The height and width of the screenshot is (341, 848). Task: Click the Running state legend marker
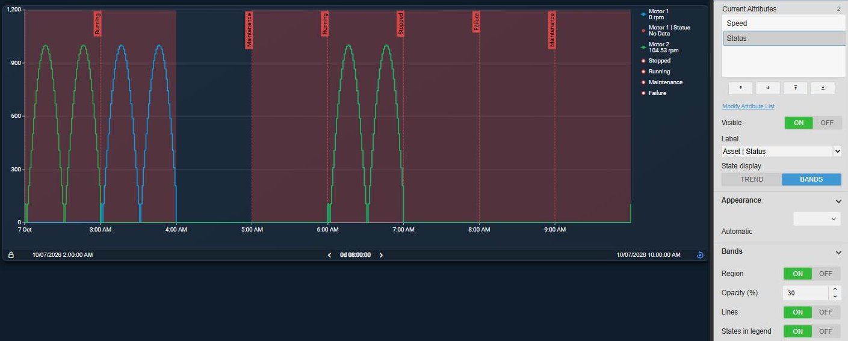pyautogui.click(x=643, y=72)
